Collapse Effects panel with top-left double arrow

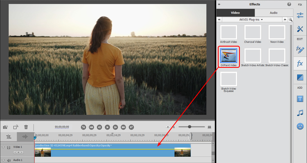pos(219,4)
